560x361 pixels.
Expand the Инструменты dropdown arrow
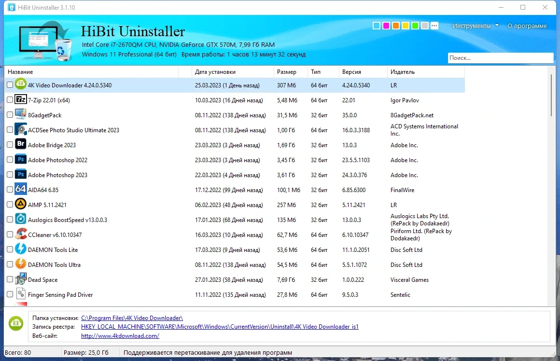497,26
